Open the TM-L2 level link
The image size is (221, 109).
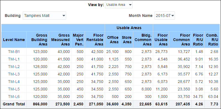pos(14,67)
